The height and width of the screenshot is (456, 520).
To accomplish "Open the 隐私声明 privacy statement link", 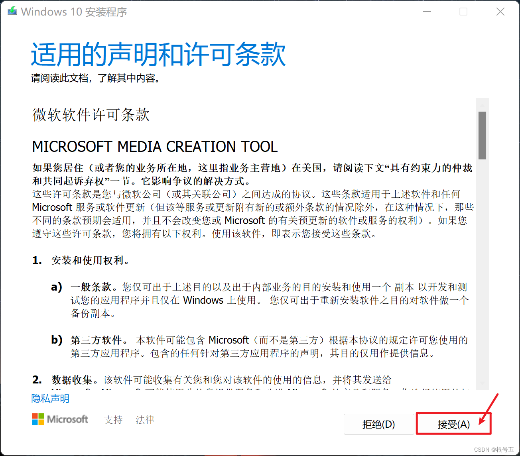I will (50, 399).
